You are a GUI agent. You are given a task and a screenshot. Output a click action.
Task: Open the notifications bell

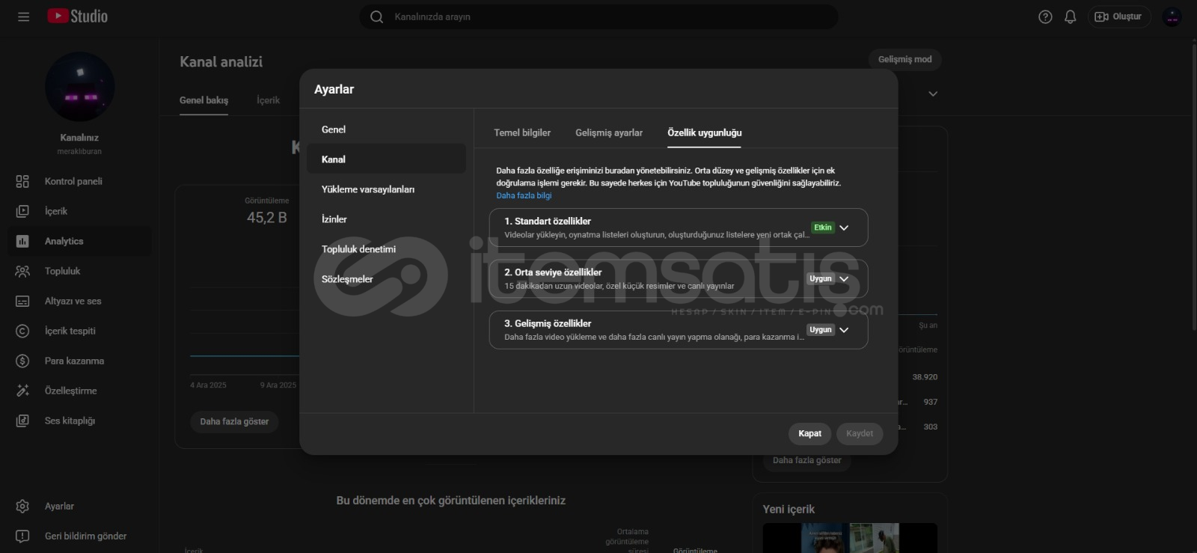point(1070,16)
